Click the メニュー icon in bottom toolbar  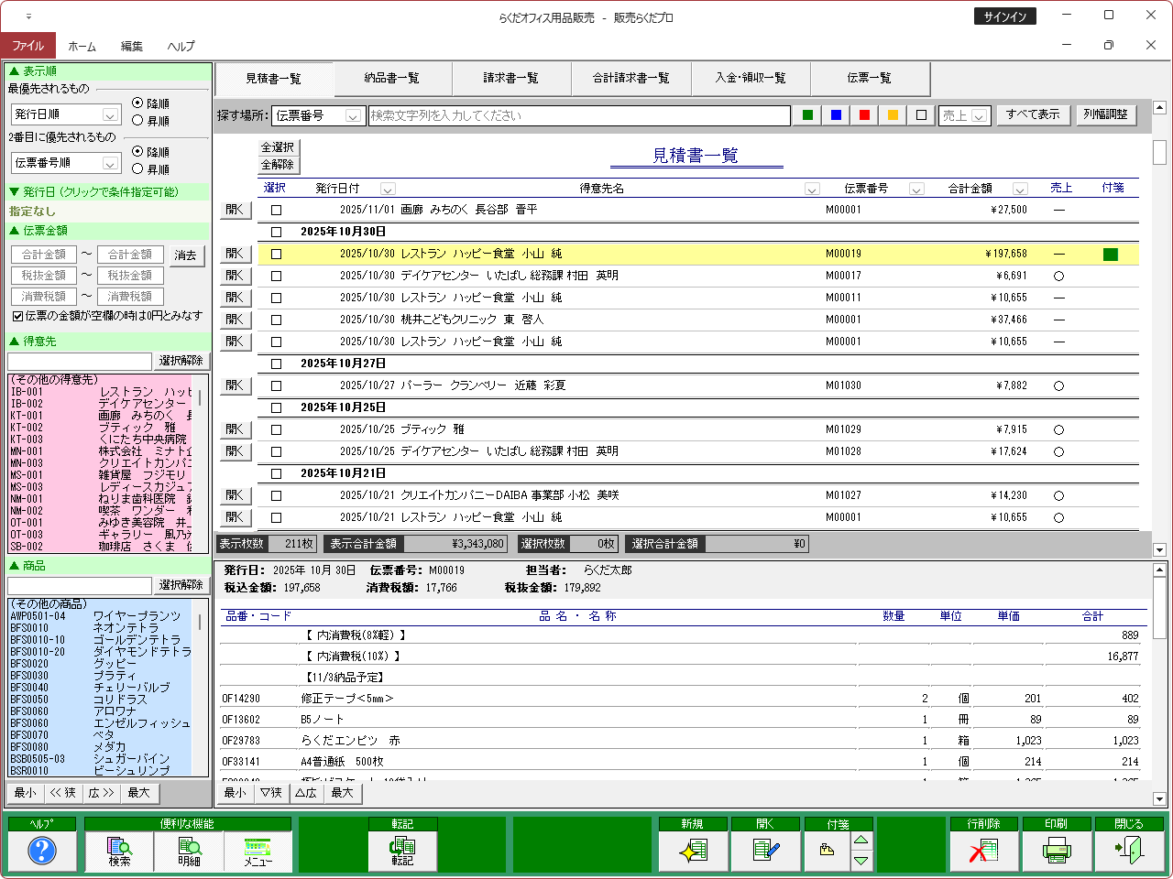[258, 852]
